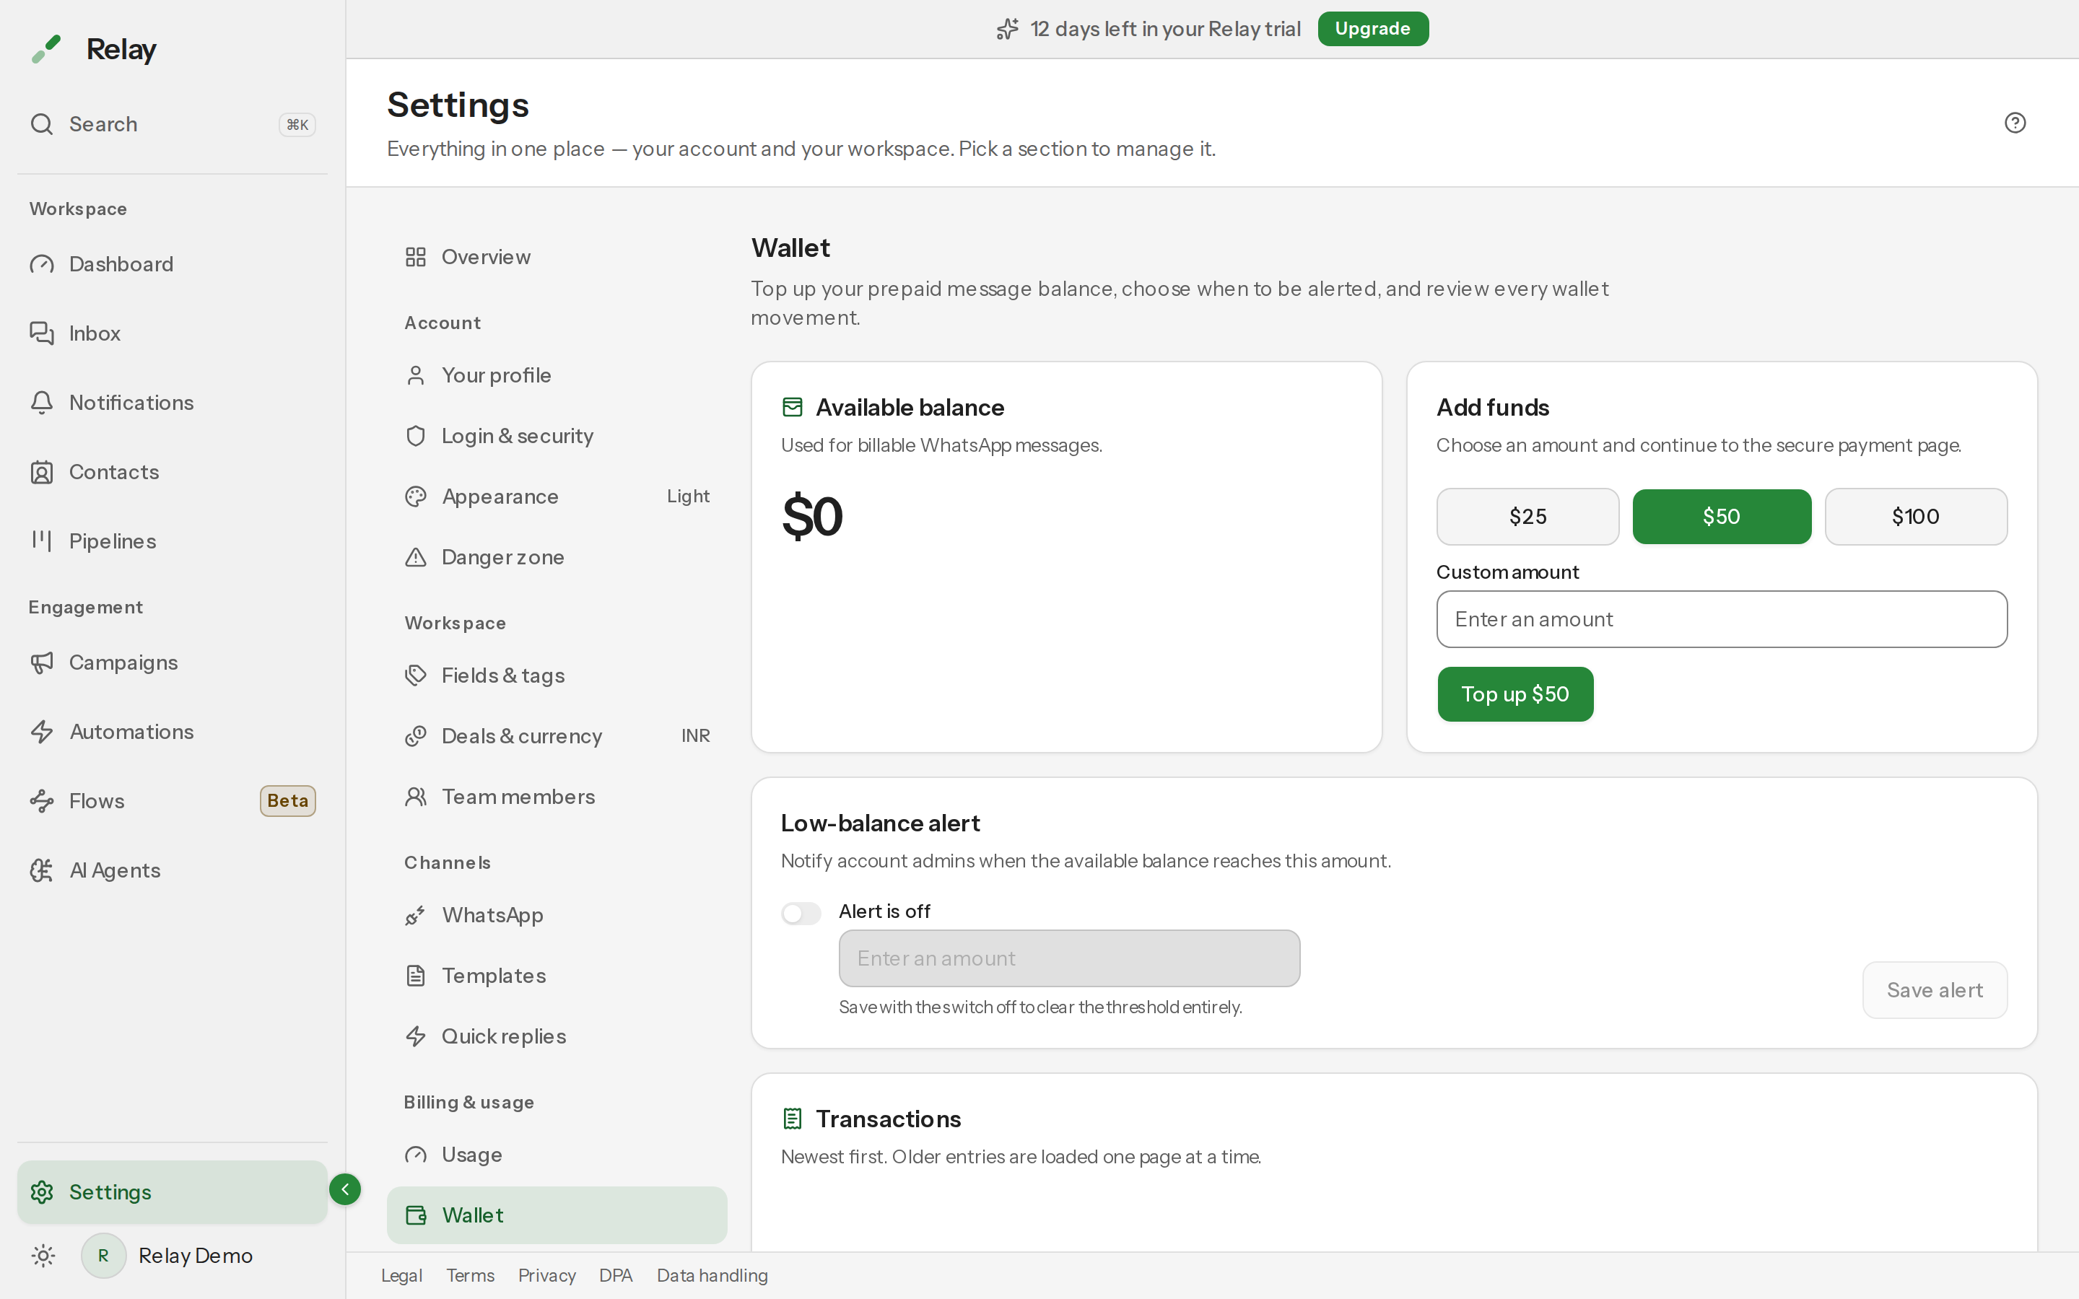Click the Beta badge next to Flows
Image resolution: width=2079 pixels, height=1299 pixels.
click(x=288, y=801)
